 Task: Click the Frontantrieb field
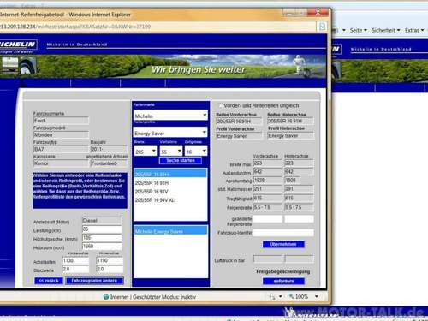coord(109,163)
